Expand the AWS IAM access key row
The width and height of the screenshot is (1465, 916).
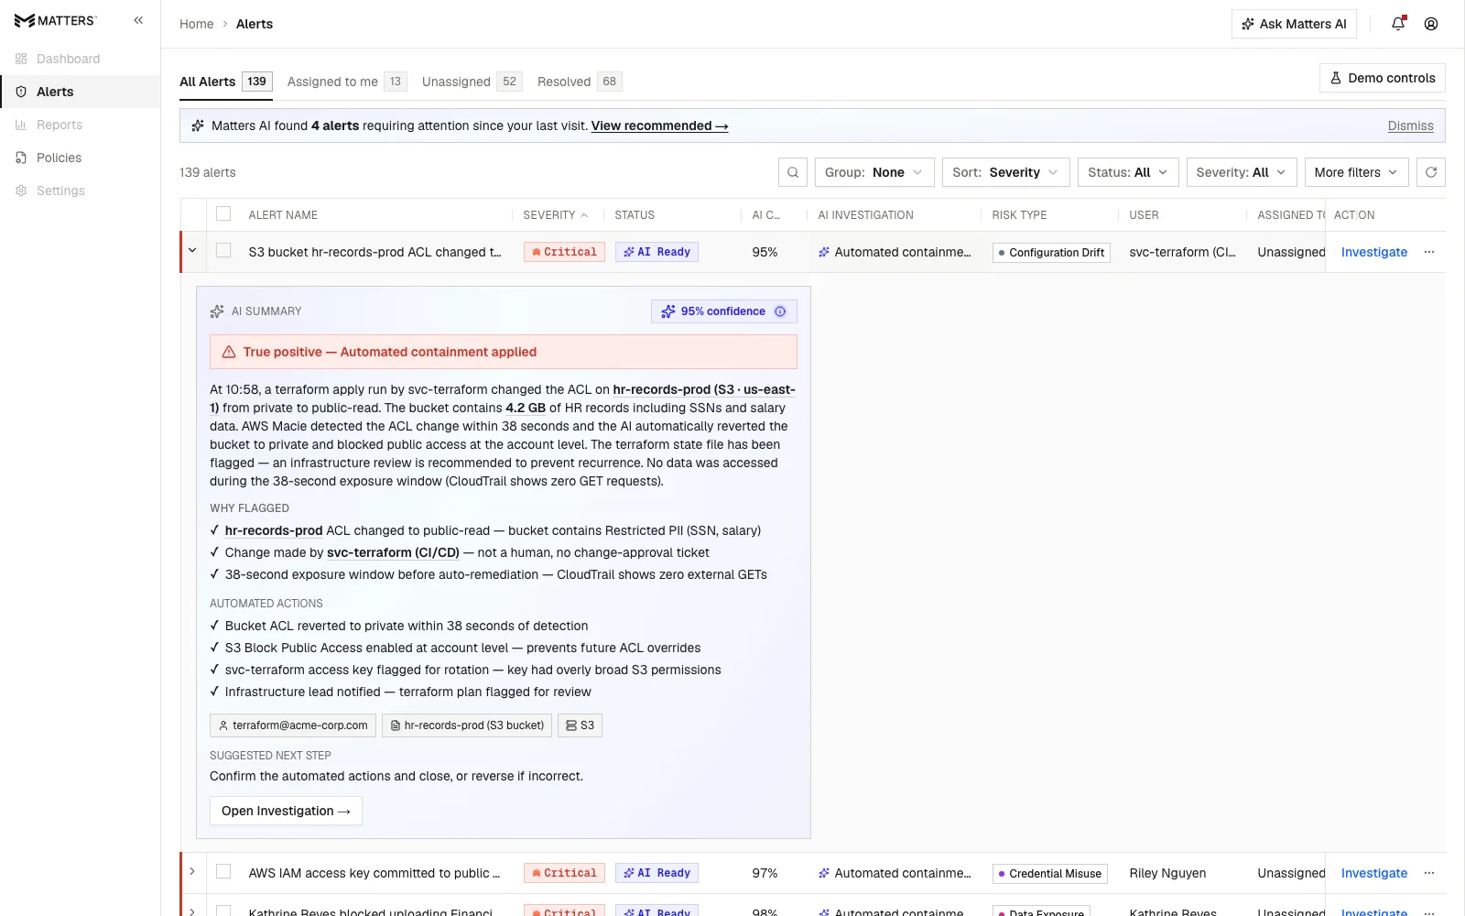(x=192, y=871)
